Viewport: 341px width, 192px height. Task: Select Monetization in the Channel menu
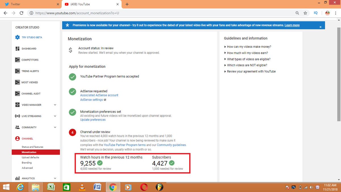[x=36, y=152]
